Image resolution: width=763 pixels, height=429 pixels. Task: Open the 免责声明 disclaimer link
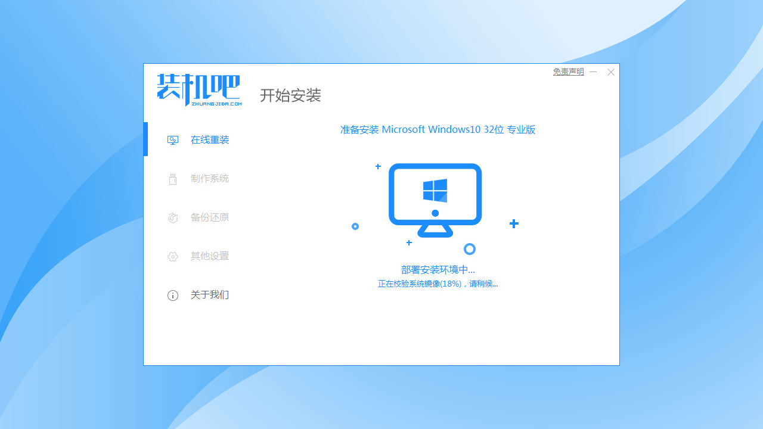click(x=568, y=71)
